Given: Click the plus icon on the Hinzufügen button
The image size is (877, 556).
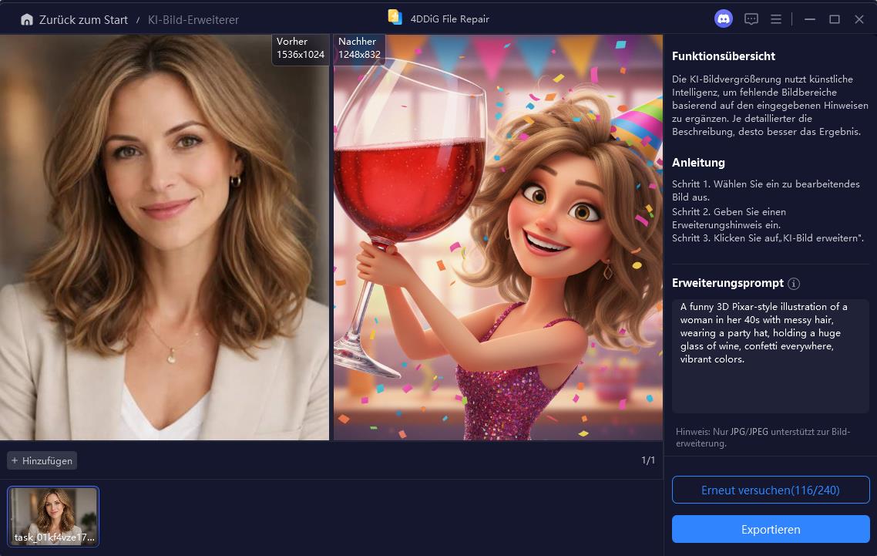Looking at the screenshot, I should 15,460.
